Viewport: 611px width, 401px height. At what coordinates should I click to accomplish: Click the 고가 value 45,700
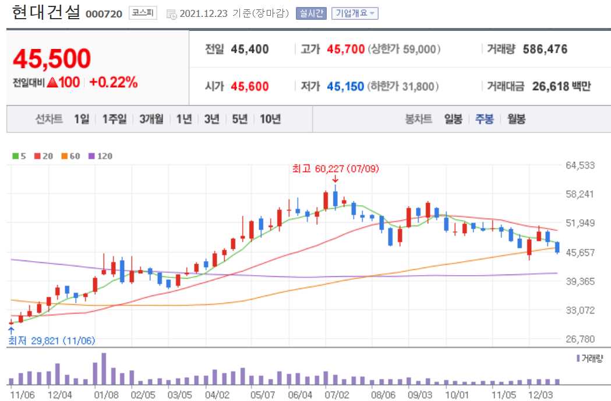(345, 49)
